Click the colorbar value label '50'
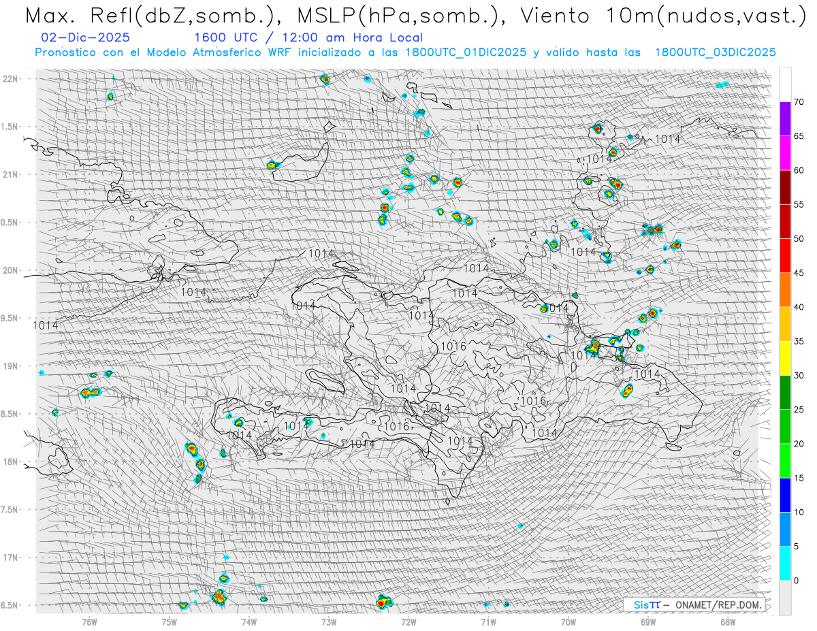This screenshot has height=631, width=817. (799, 239)
